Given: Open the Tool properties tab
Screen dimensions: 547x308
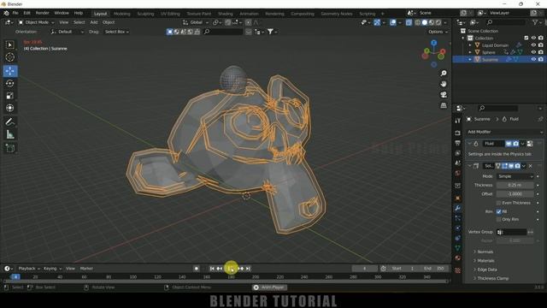Looking at the screenshot, I should pos(458,121).
